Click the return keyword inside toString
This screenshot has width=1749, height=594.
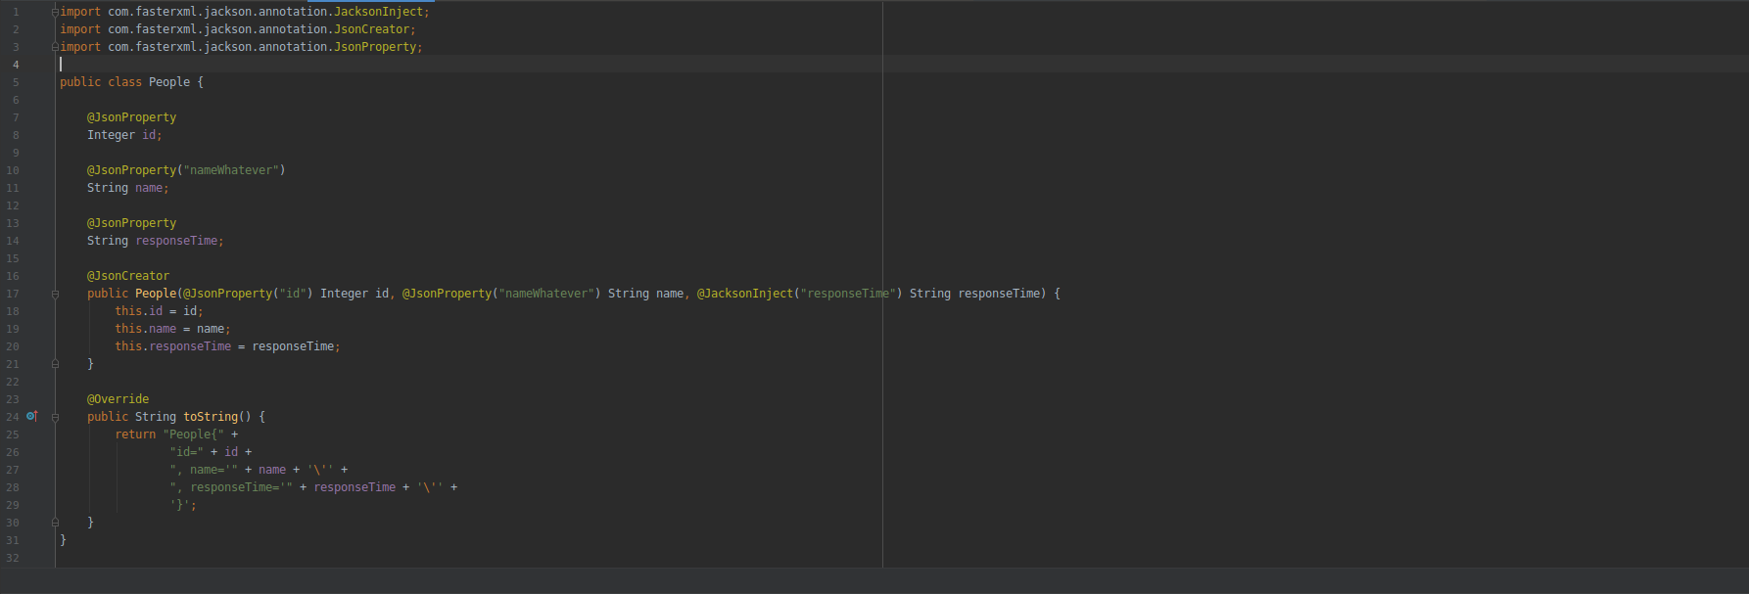pyautogui.click(x=135, y=434)
